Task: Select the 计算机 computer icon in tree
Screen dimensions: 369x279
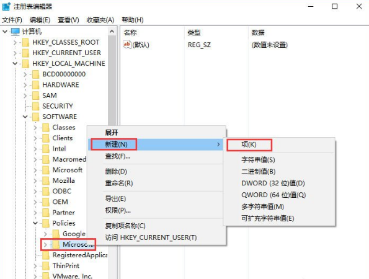Action: click(x=16, y=32)
